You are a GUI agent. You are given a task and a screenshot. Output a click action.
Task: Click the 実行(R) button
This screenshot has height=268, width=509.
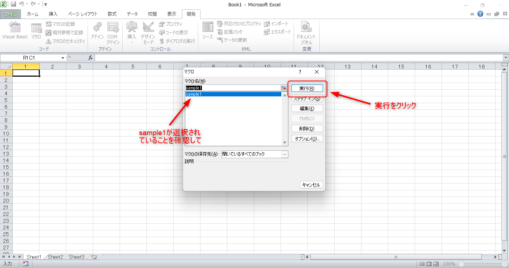[307, 89]
